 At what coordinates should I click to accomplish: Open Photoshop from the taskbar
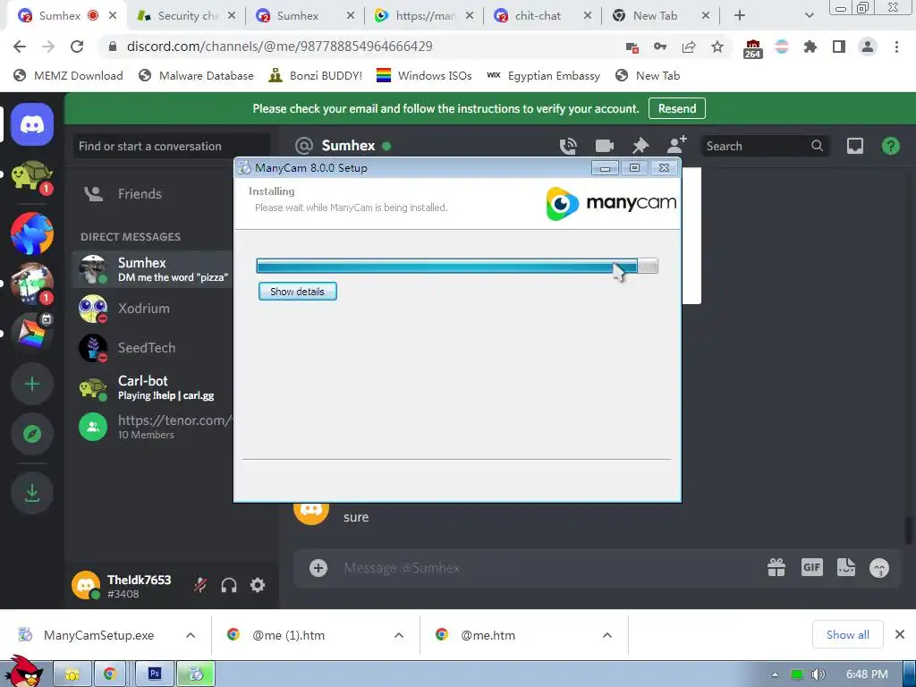coord(154,674)
